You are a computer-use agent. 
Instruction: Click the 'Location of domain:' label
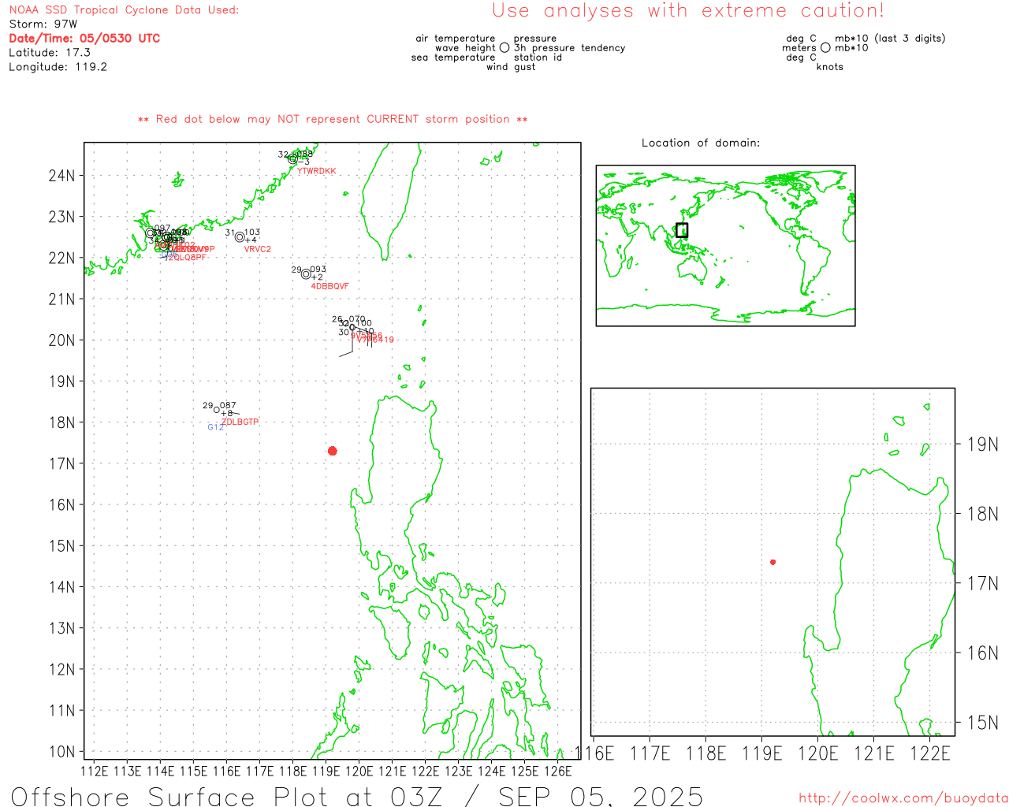[x=701, y=143]
